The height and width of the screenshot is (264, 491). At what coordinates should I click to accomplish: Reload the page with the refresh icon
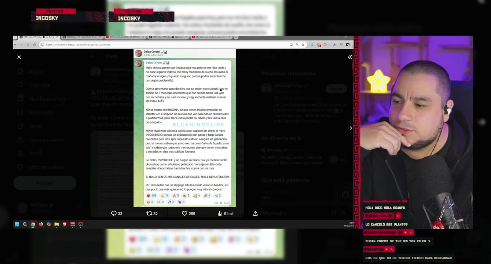(x=28, y=44)
